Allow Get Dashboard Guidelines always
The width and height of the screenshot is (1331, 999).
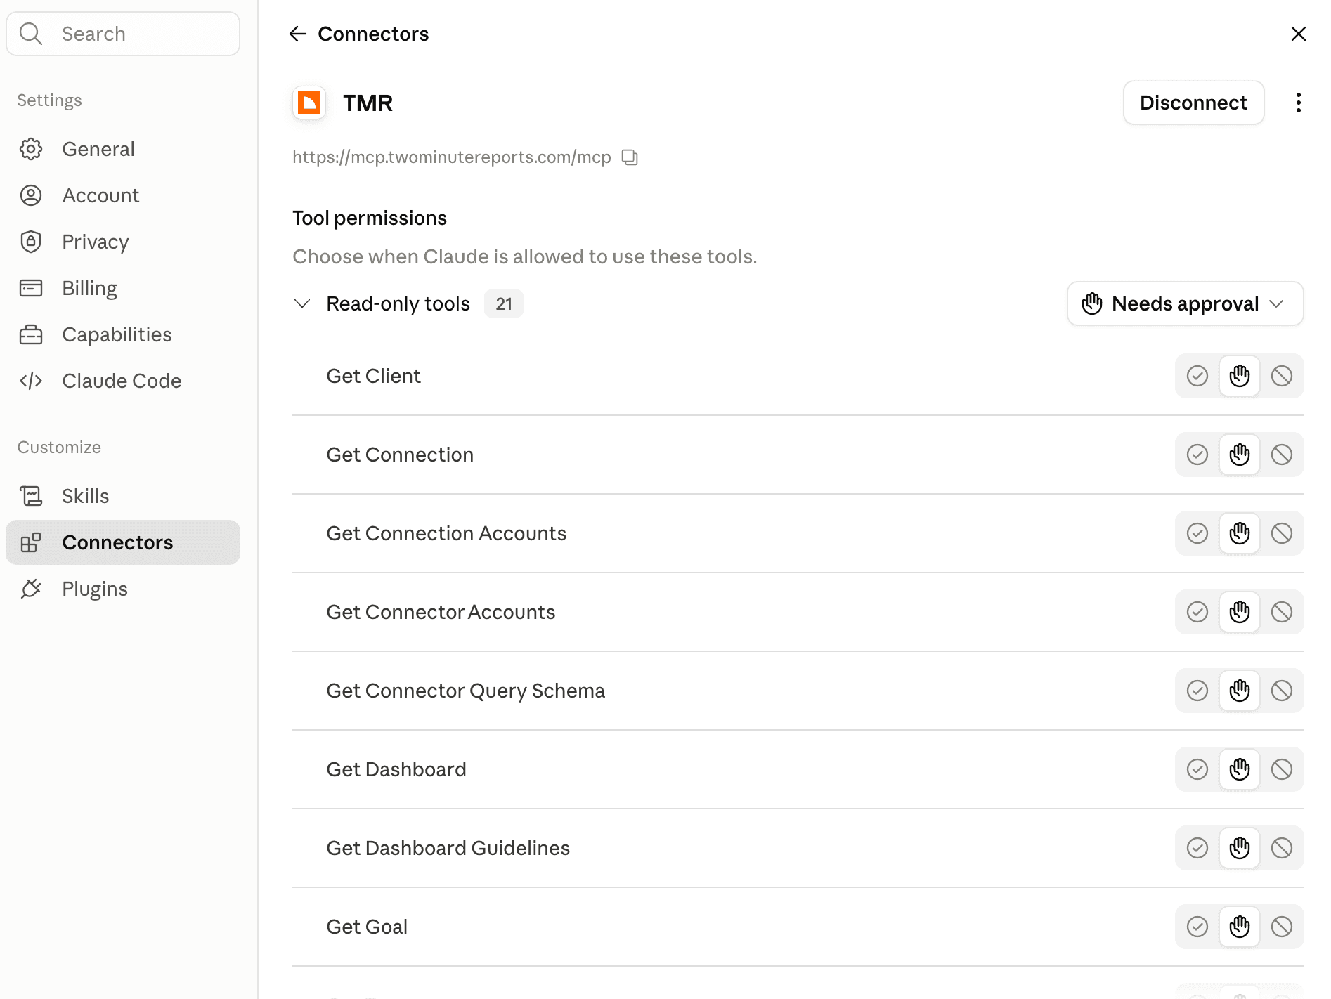[x=1197, y=848]
